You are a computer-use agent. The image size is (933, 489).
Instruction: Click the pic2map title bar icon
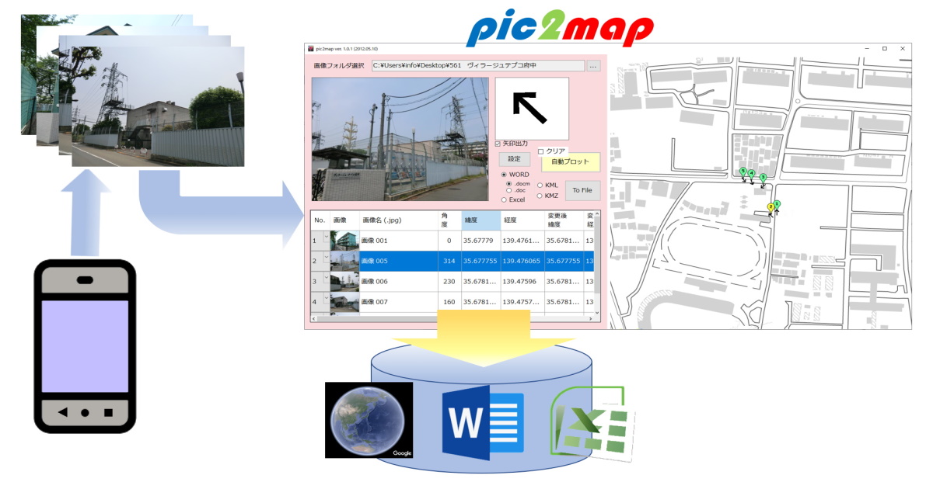310,48
